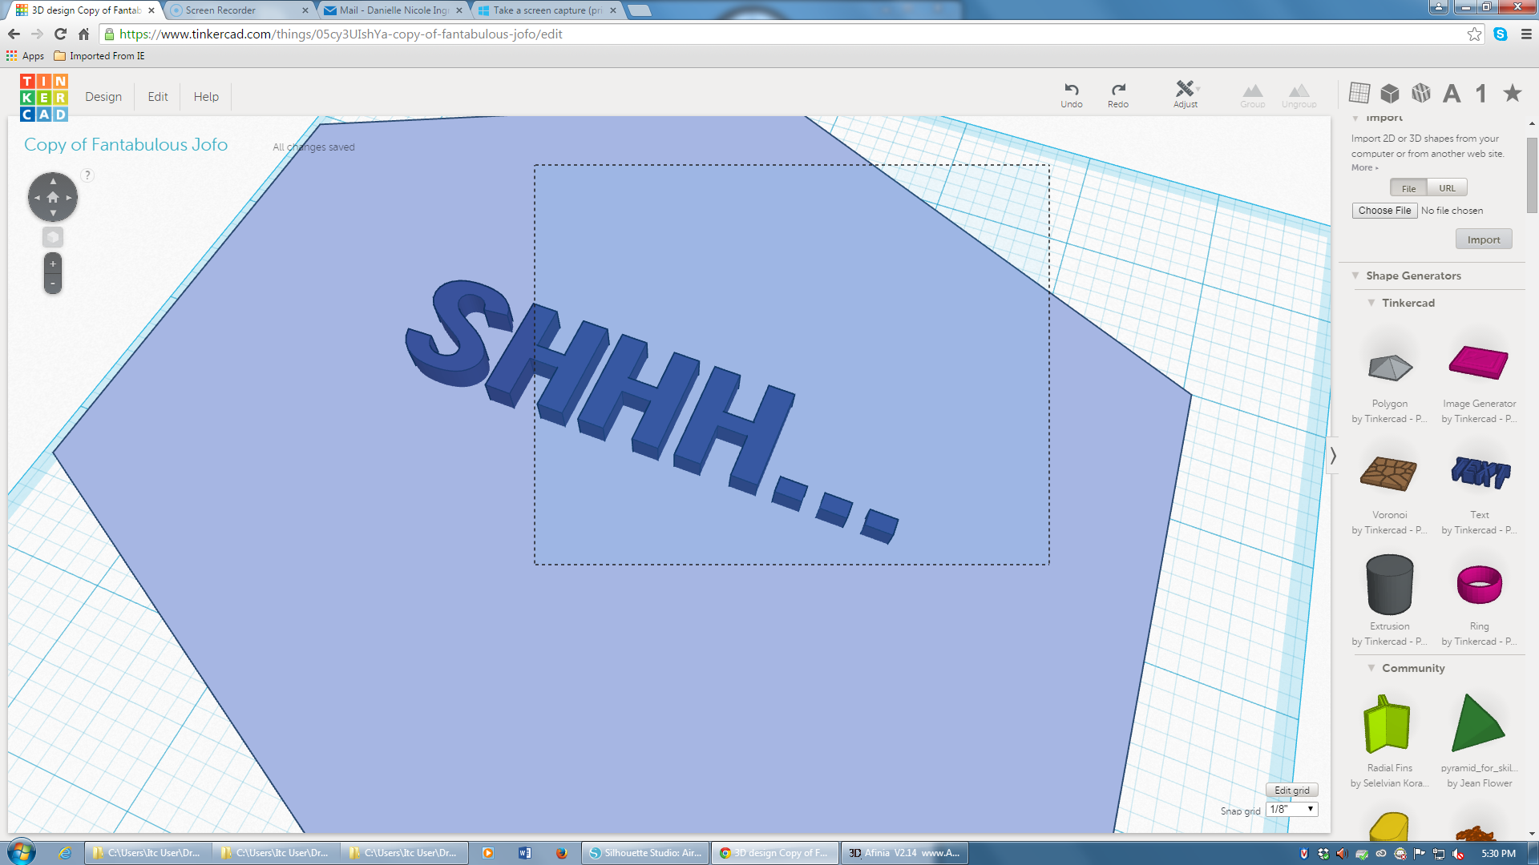Open the Chrome menu icon
Image resolution: width=1539 pixels, height=865 pixels.
(1526, 34)
